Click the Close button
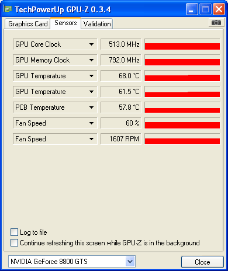 (202, 262)
